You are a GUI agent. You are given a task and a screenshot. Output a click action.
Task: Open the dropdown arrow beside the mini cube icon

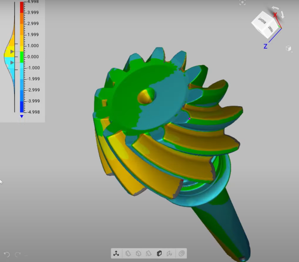coord(292,51)
